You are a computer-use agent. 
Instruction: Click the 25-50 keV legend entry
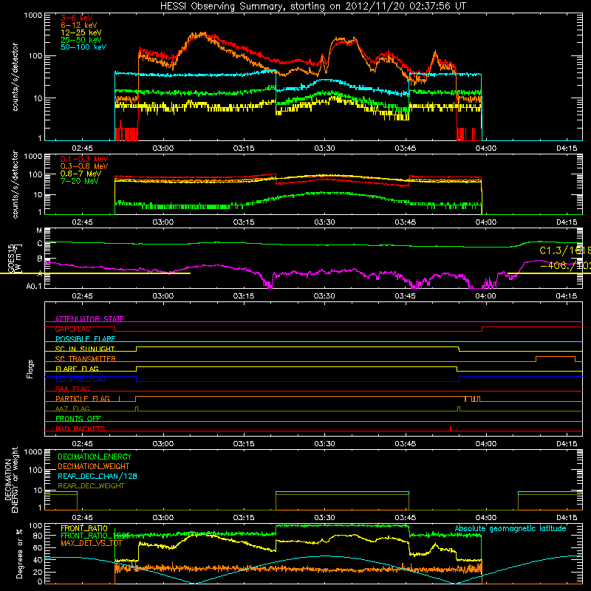tap(81, 40)
